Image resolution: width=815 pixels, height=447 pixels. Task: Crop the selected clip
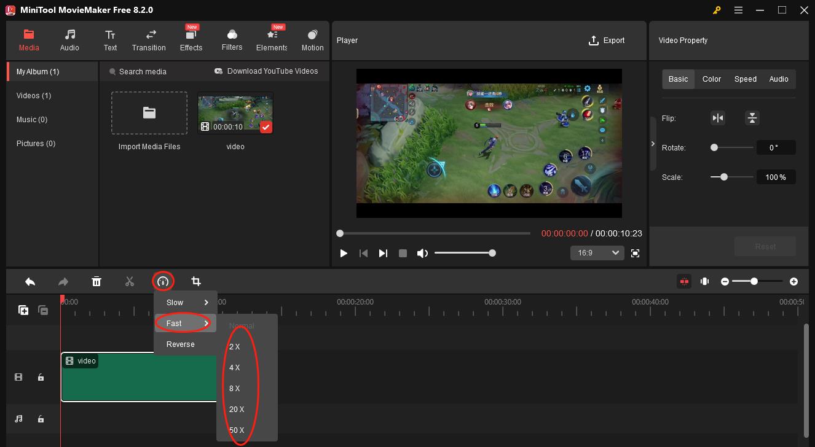pyautogui.click(x=196, y=281)
